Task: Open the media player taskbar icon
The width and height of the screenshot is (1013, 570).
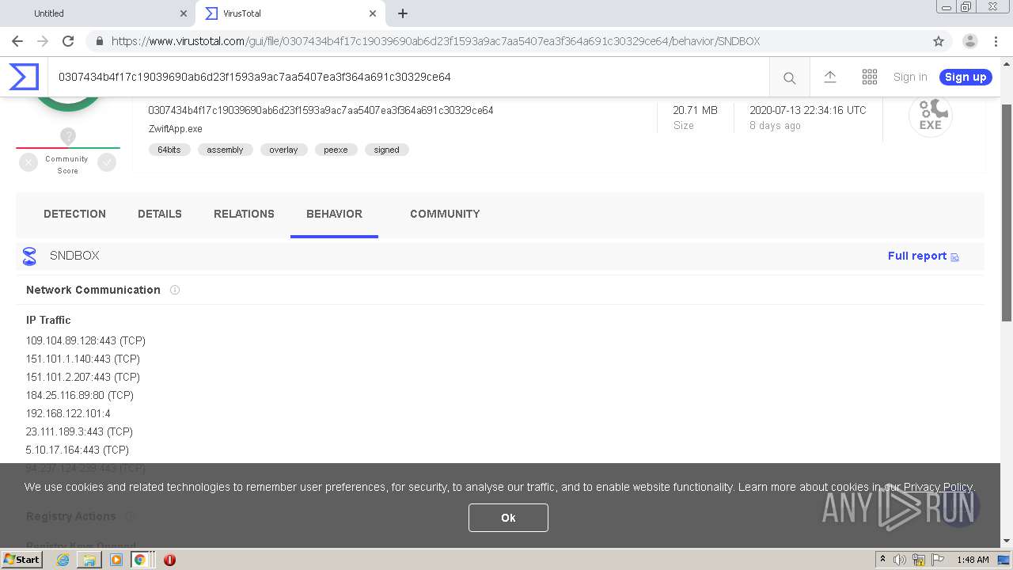Action: coord(116,560)
